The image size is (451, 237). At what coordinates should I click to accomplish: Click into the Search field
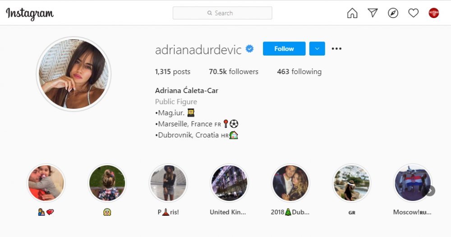(222, 13)
